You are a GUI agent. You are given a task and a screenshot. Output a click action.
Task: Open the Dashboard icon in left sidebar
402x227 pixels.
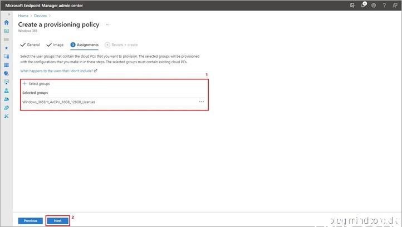tap(7, 31)
